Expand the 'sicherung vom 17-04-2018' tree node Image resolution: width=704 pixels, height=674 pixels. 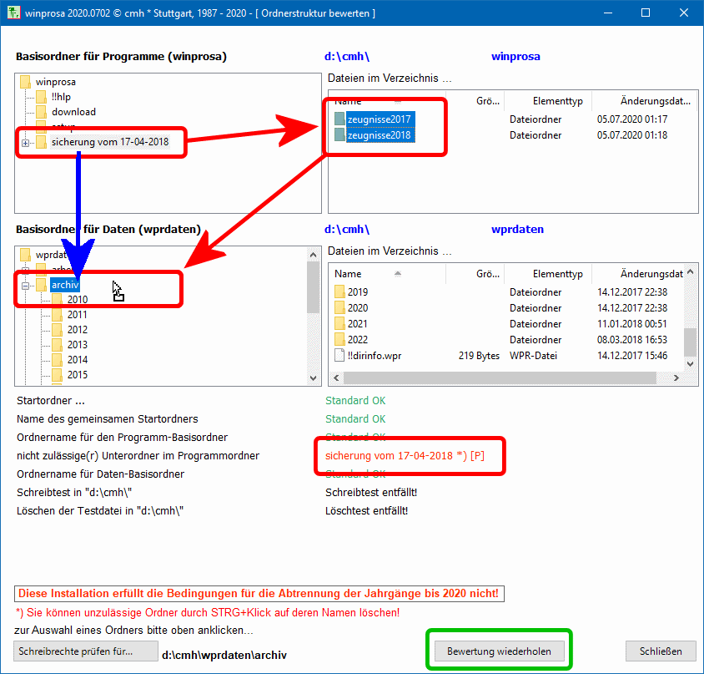point(25,143)
